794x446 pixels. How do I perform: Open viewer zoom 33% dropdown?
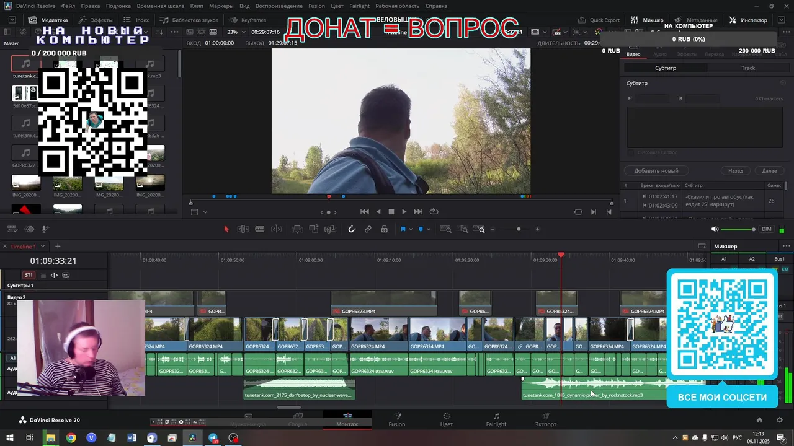[x=235, y=32]
